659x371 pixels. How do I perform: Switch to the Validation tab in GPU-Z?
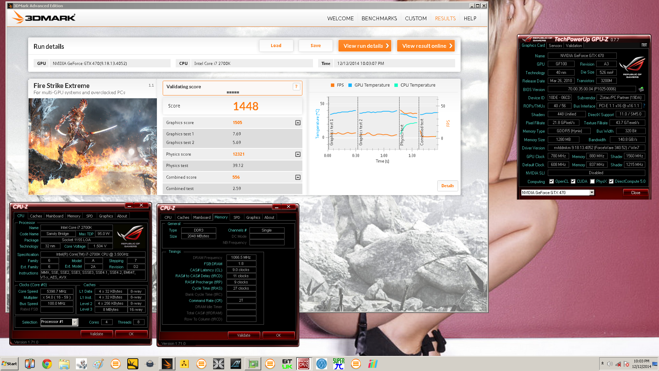point(574,46)
